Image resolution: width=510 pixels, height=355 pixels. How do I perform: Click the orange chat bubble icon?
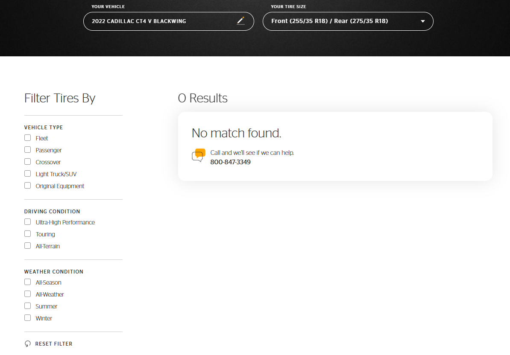coord(198,156)
